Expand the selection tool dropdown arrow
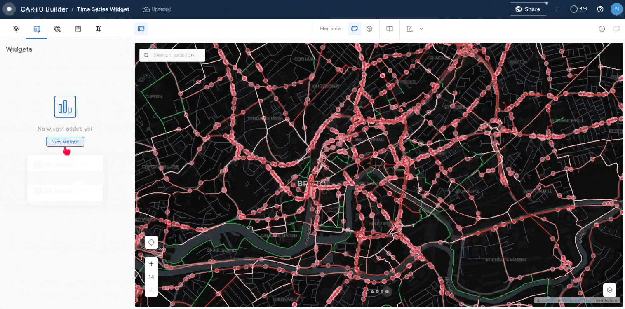 pyautogui.click(x=421, y=29)
